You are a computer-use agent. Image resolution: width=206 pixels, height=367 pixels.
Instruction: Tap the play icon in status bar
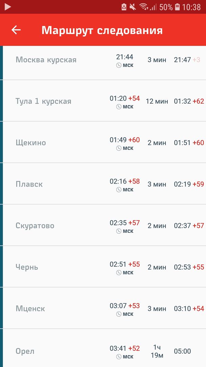click(7, 7)
